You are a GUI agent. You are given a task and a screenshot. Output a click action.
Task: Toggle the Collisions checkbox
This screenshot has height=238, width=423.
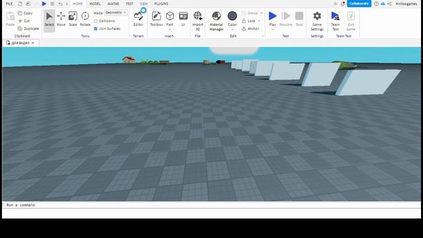tap(95, 20)
